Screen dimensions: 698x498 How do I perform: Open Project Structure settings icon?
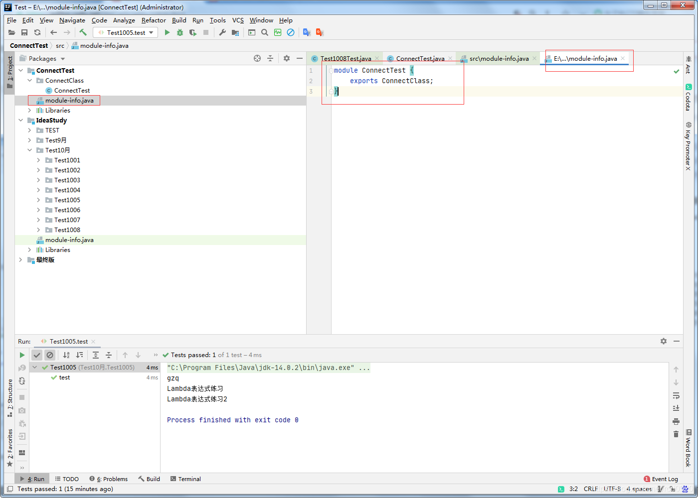pyautogui.click(x=235, y=32)
